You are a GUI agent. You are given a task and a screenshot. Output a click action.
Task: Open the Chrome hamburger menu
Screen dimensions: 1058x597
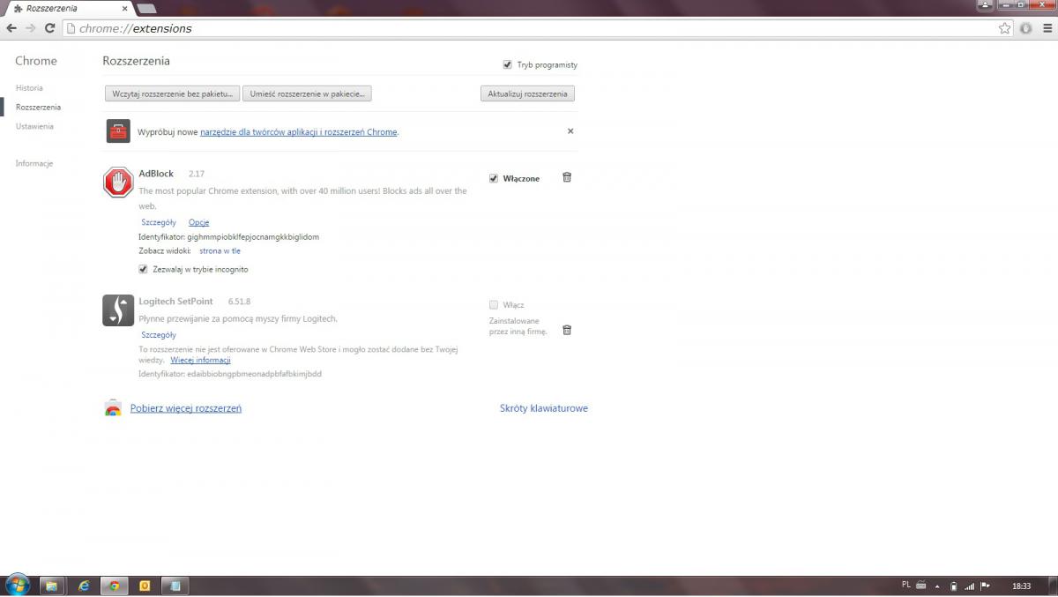click(1046, 28)
